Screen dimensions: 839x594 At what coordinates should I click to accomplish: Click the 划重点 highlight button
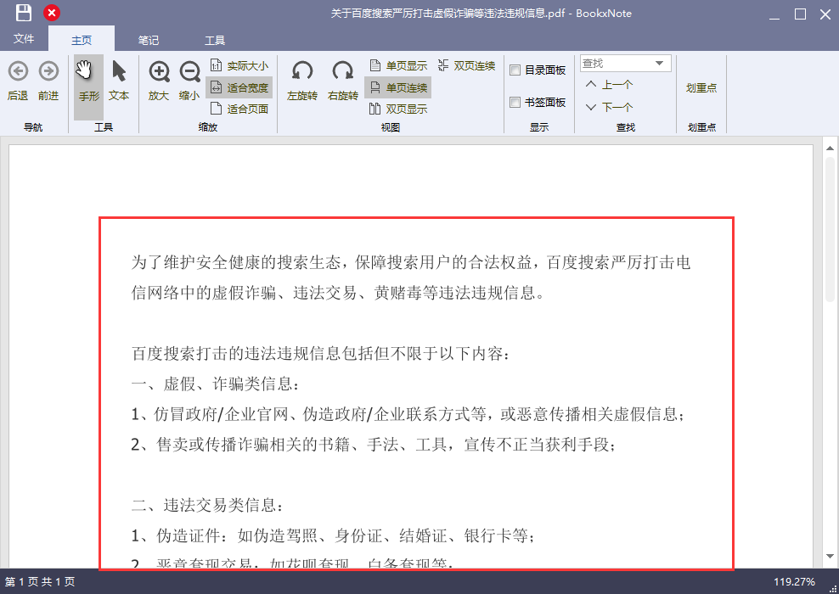701,87
